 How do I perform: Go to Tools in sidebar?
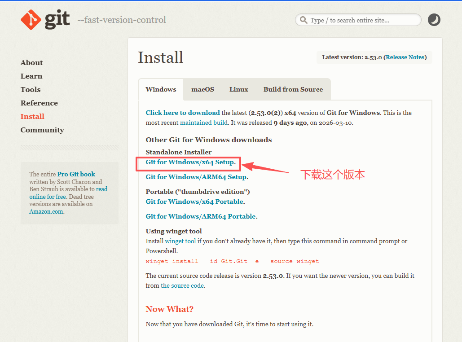31,90
